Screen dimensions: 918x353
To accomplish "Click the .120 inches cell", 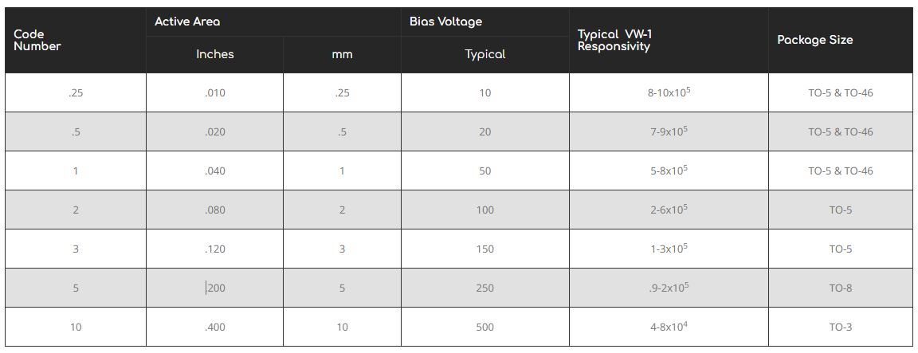I will pyautogui.click(x=214, y=249).
